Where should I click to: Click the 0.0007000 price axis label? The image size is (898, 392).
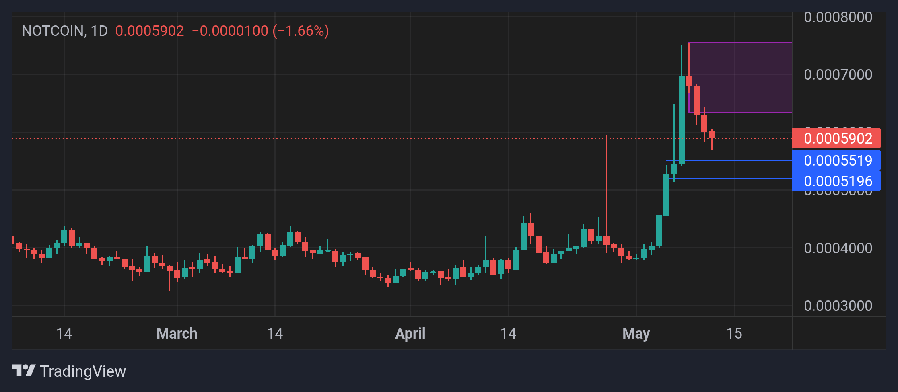tap(838, 74)
